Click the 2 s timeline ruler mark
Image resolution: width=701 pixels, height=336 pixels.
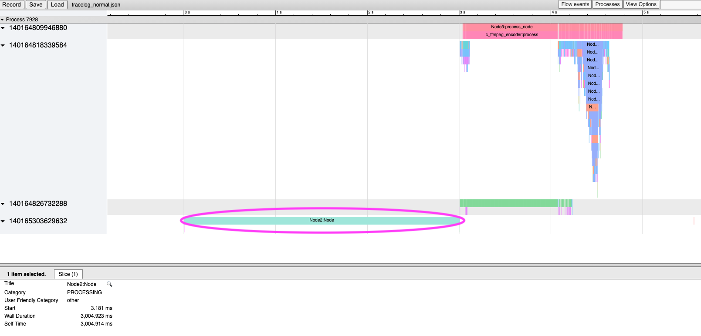(371, 13)
